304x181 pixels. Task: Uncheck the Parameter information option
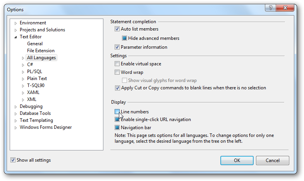117,47
